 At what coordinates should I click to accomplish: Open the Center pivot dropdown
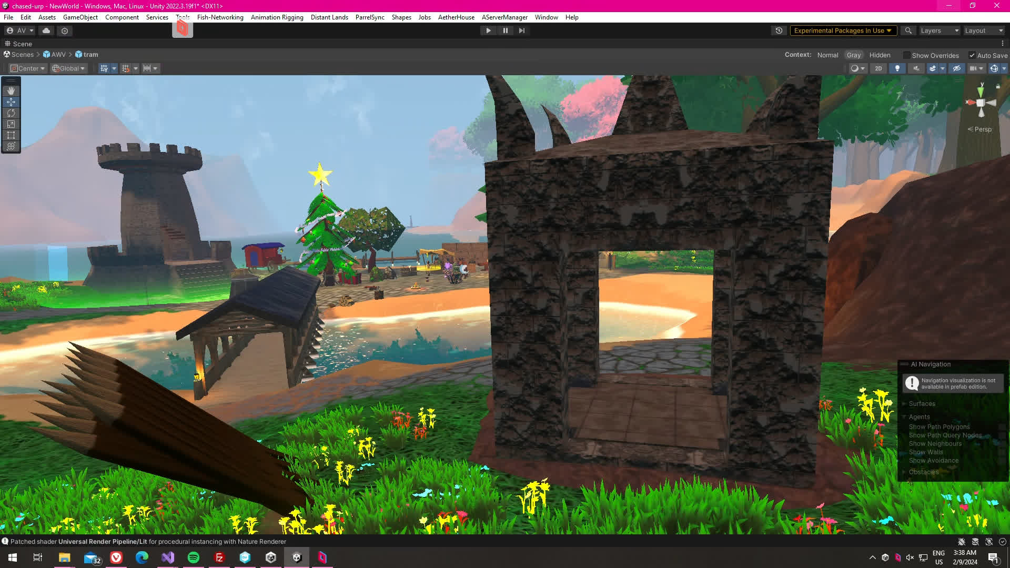28,68
